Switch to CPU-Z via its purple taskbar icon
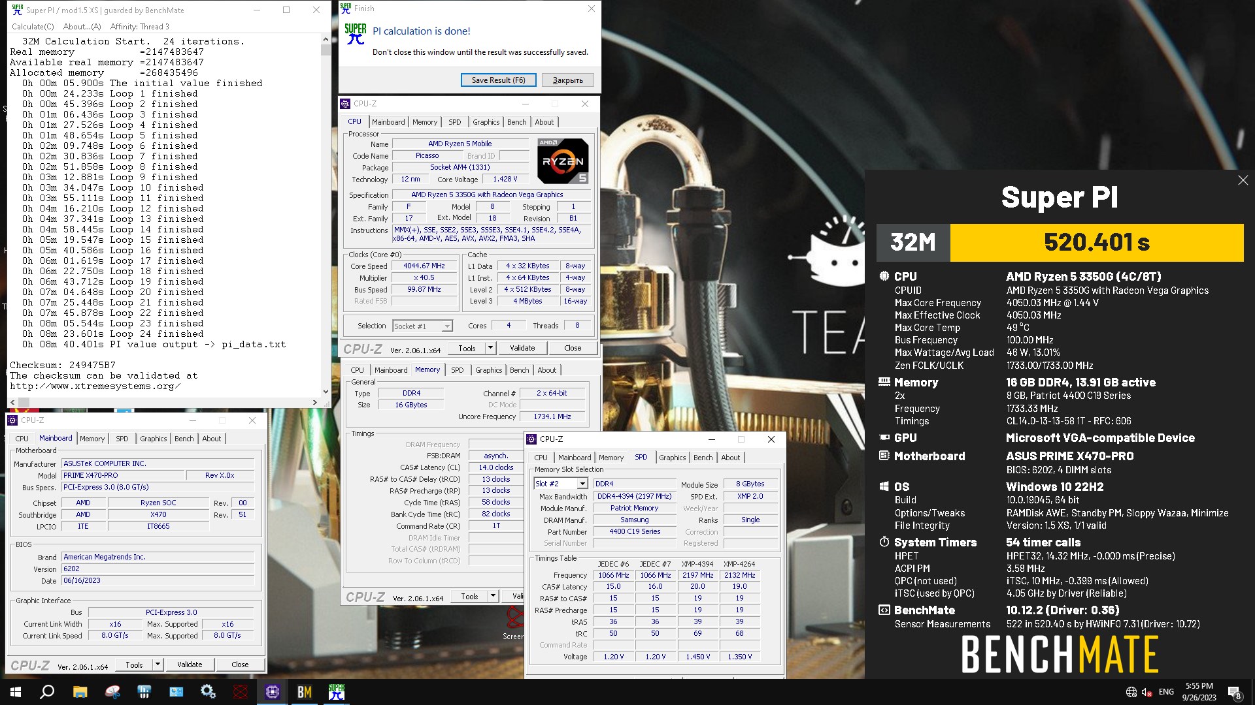Image resolution: width=1255 pixels, height=705 pixels. click(273, 692)
